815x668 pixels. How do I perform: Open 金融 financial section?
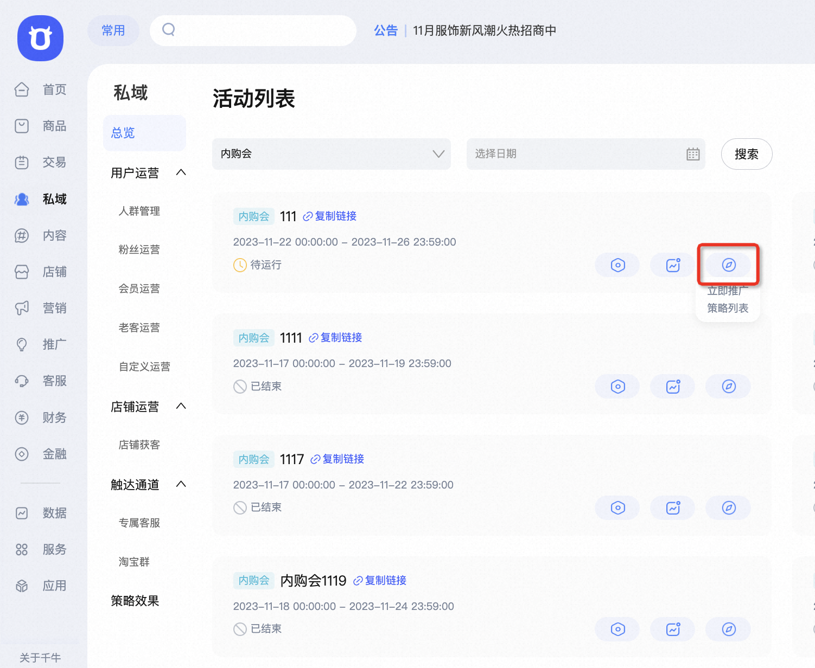tap(41, 454)
